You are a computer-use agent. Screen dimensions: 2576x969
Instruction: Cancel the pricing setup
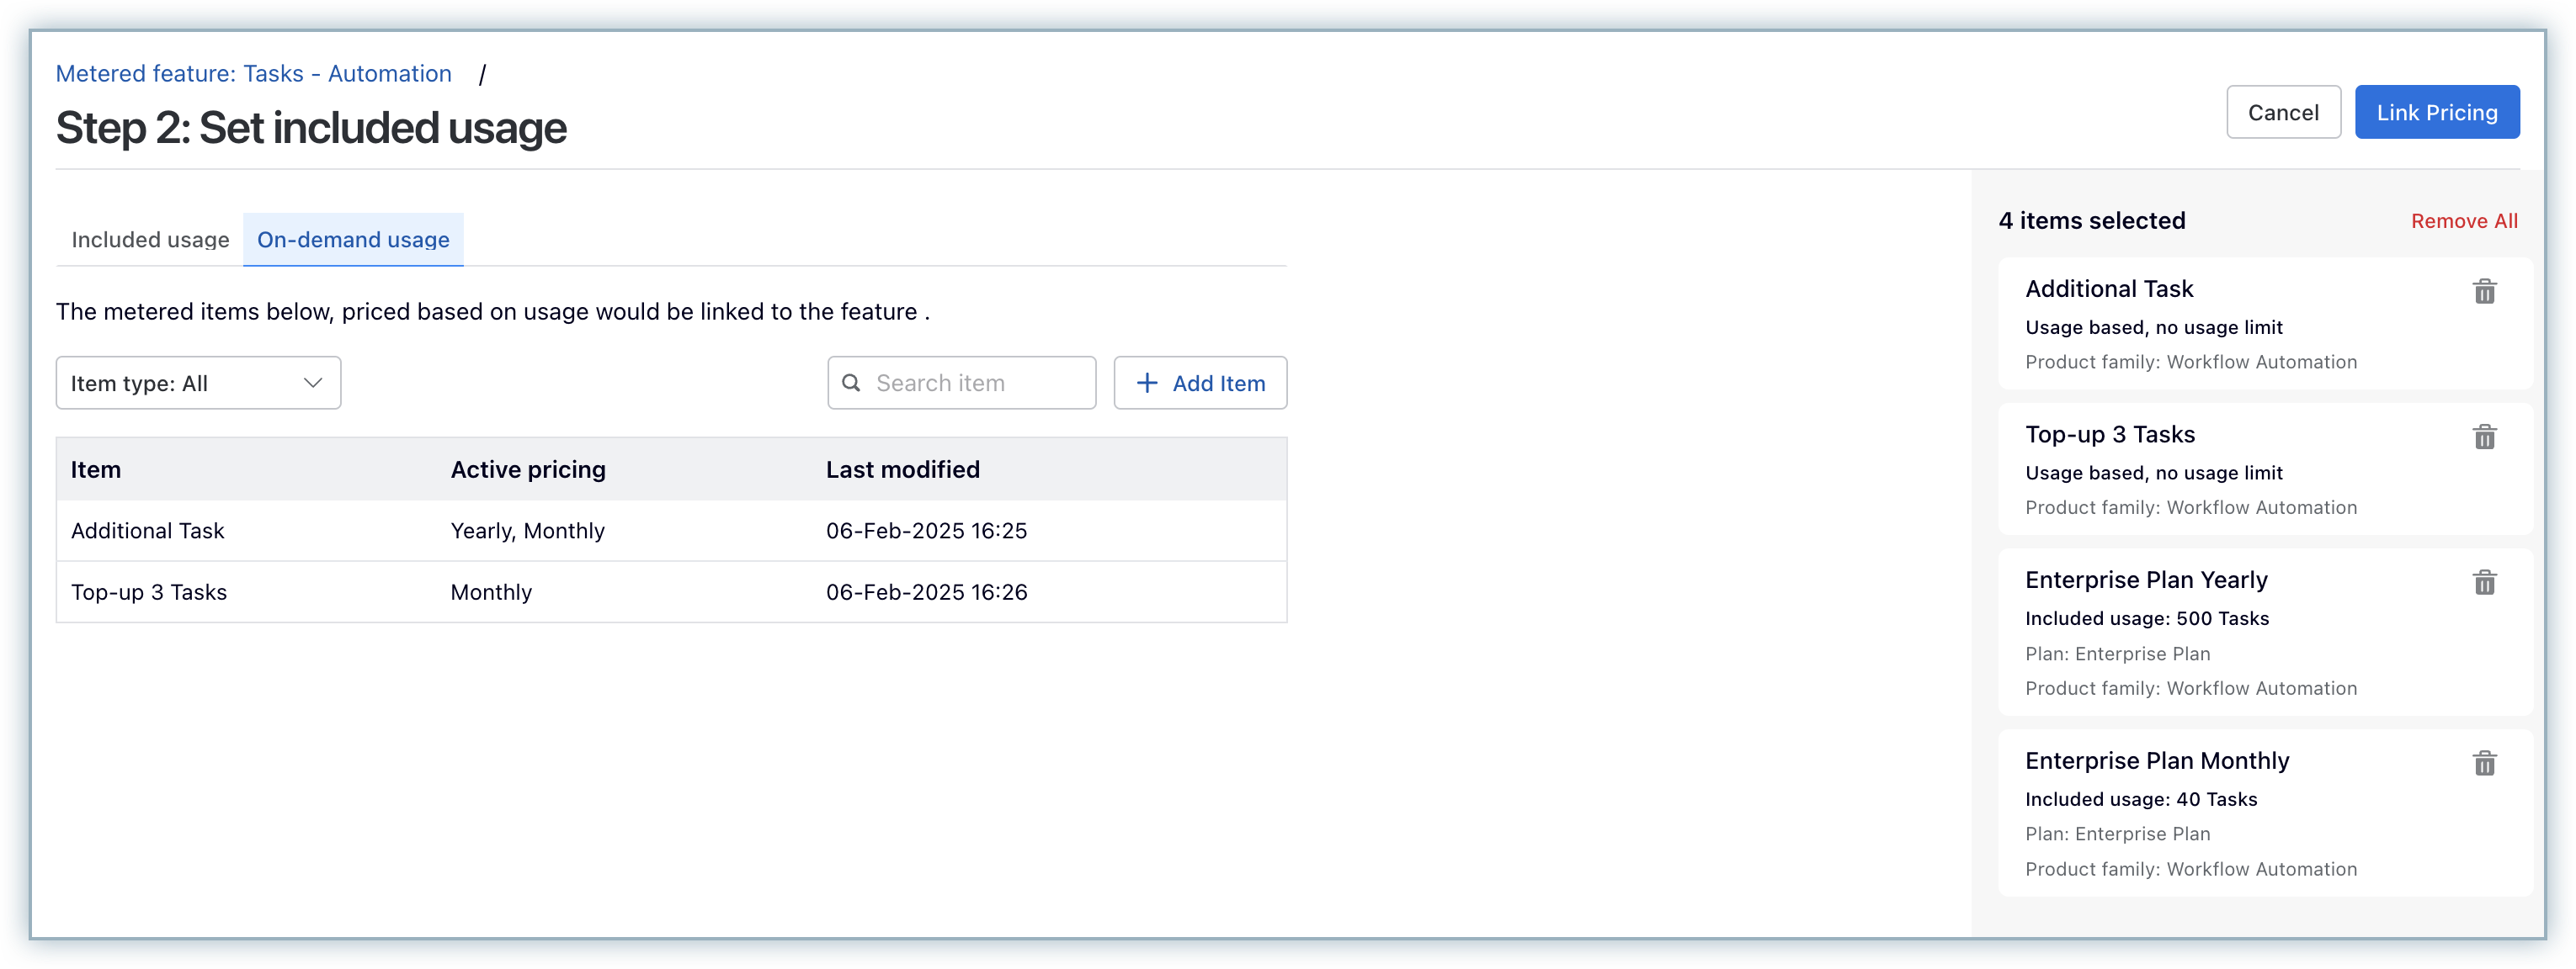[x=2282, y=113]
